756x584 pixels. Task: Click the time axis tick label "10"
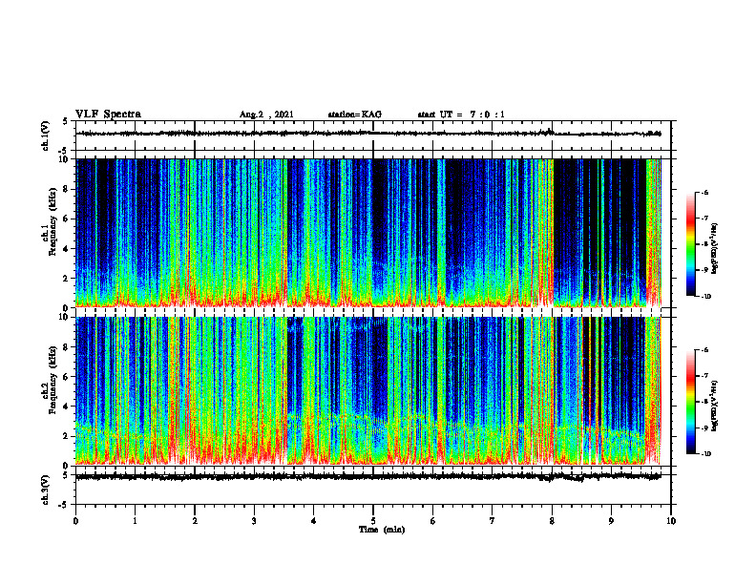coord(671,521)
